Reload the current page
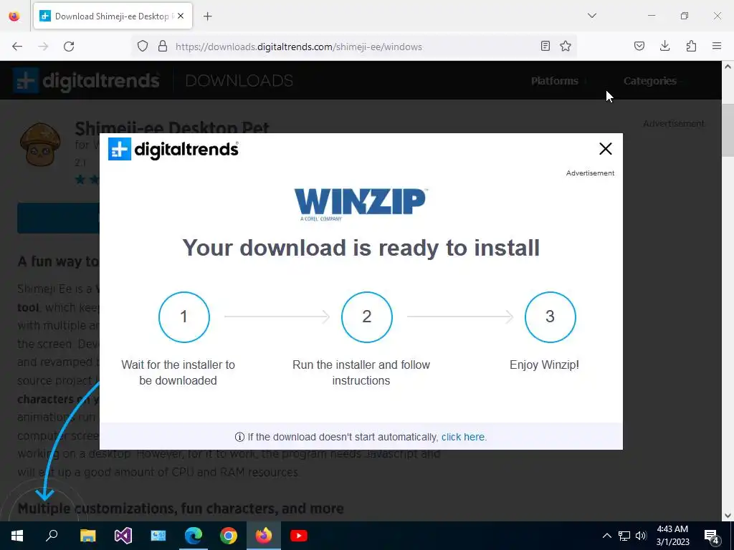The image size is (734, 550). pos(69,47)
